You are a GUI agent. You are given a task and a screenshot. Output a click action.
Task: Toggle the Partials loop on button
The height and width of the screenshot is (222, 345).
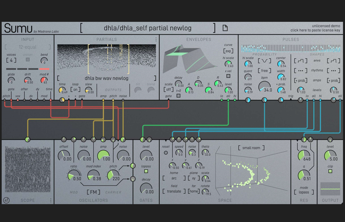point(75,90)
